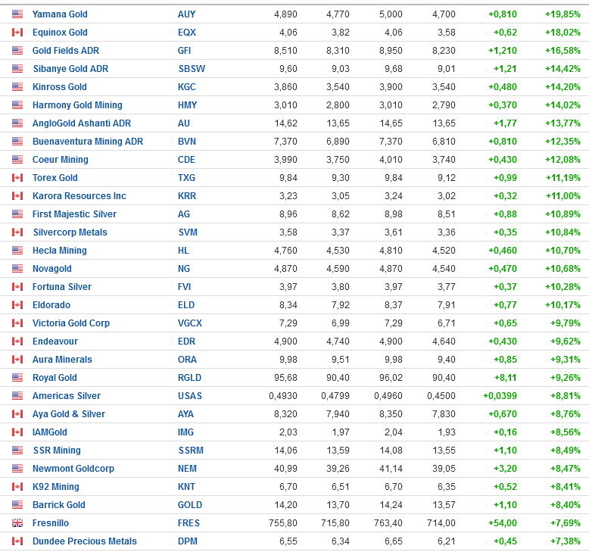589x552 pixels.
Task: Open the Aura Minerals page
Action: click(62, 359)
